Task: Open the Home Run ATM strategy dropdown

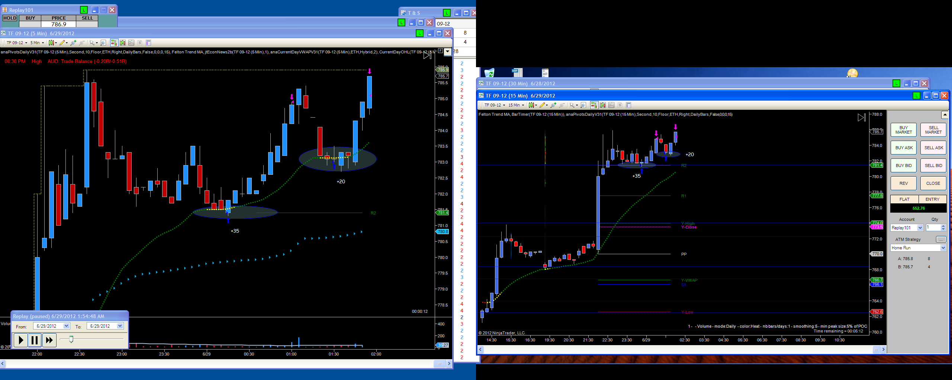Action: [943, 248]
